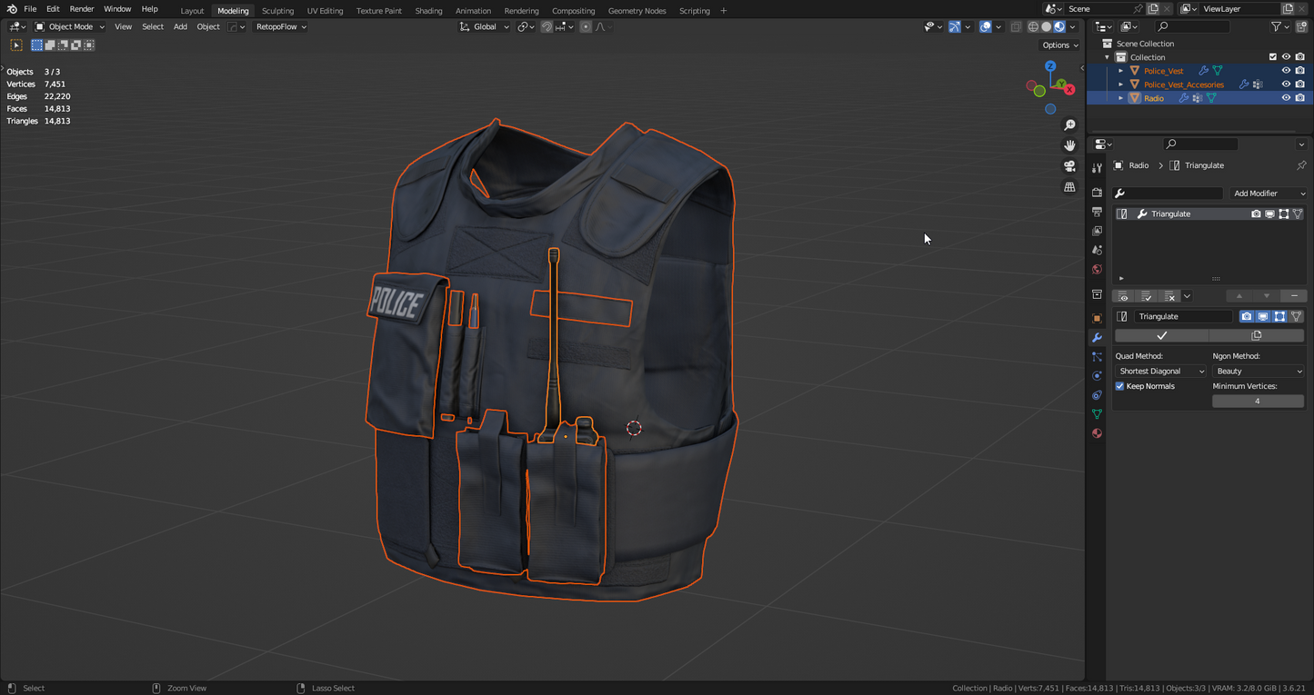Image resolution: width=1314 pixels, height=695 pixels.
Task: Expand the Police_Vest_Accesories tree item
Action: point(1121,84)
